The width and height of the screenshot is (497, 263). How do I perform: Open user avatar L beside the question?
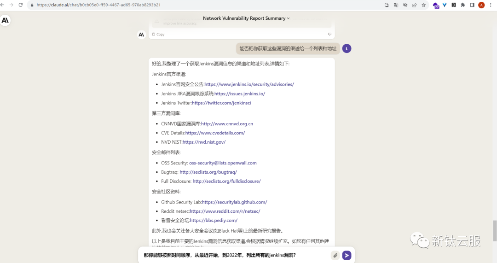[347, 48]
